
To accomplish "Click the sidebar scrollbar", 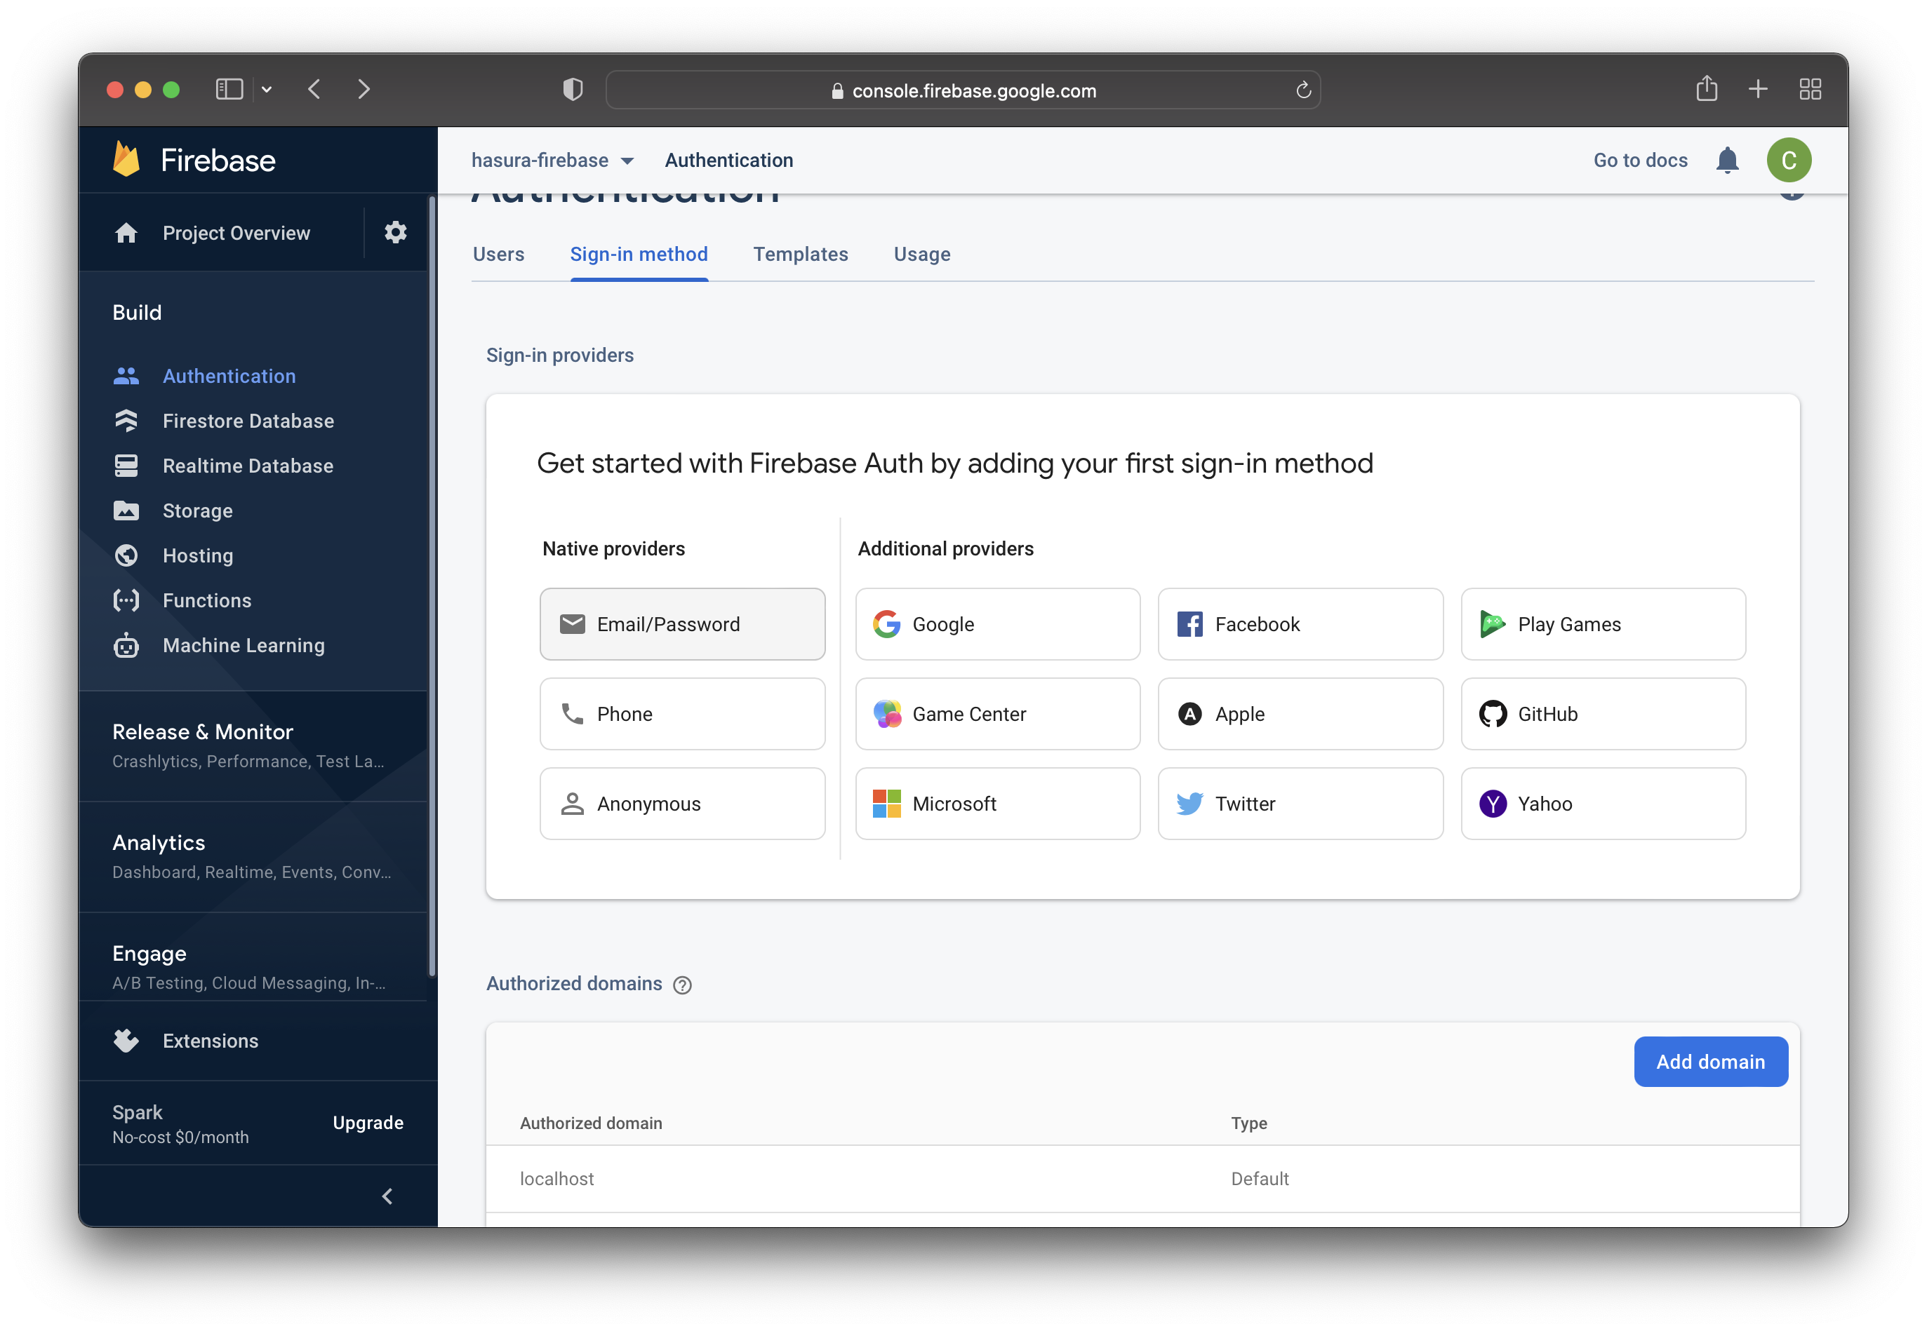I will (x=432, y=586).
